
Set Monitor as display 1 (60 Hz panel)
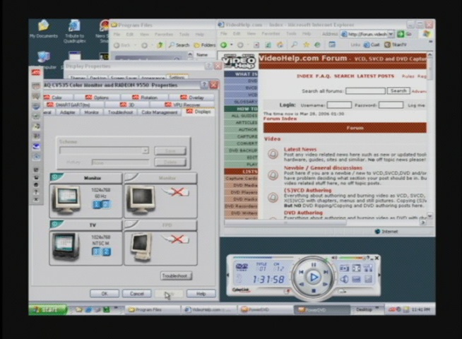coord(97,204)
